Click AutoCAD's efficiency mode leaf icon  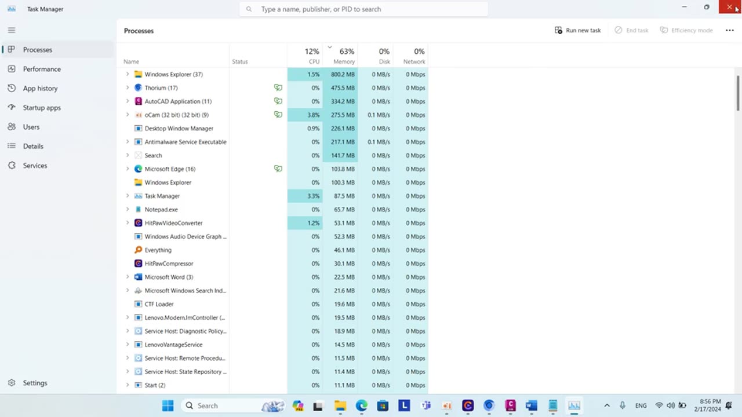click(278, 101)
